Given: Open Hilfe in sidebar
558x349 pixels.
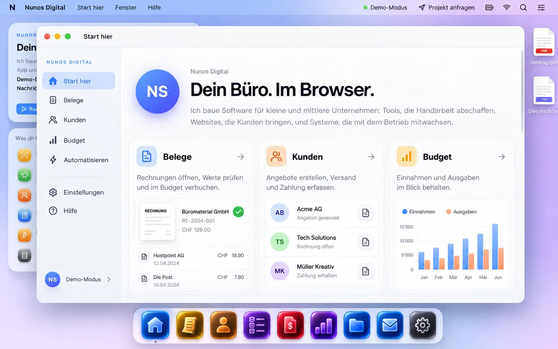Looking at the screenshot, I should (x=79, y=211).
